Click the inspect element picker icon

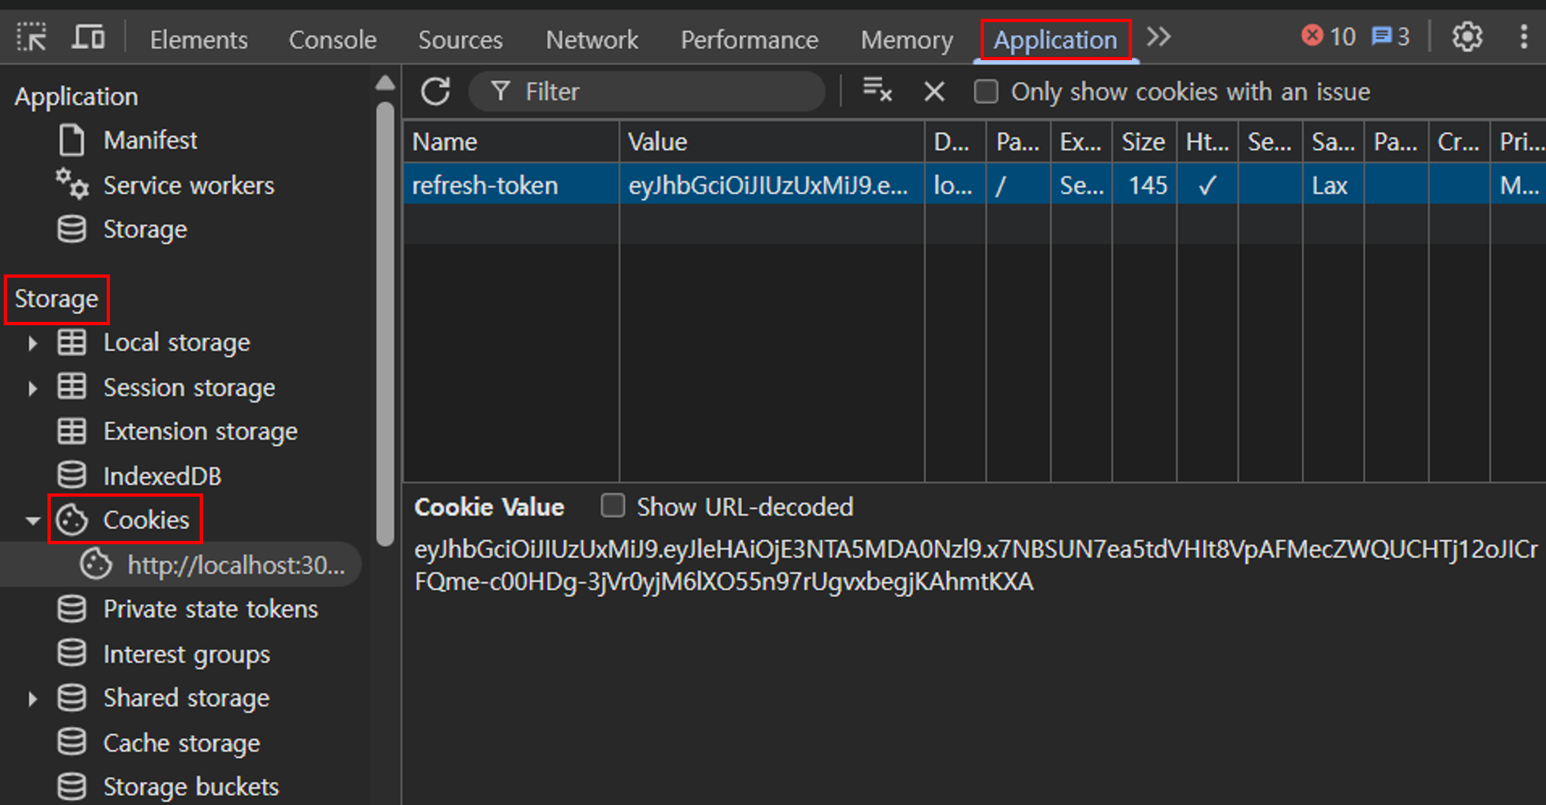(31, 38)
